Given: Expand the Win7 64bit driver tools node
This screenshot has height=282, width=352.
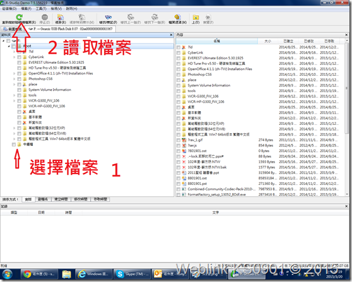Looking at the screenshot, I should point(14,139).
